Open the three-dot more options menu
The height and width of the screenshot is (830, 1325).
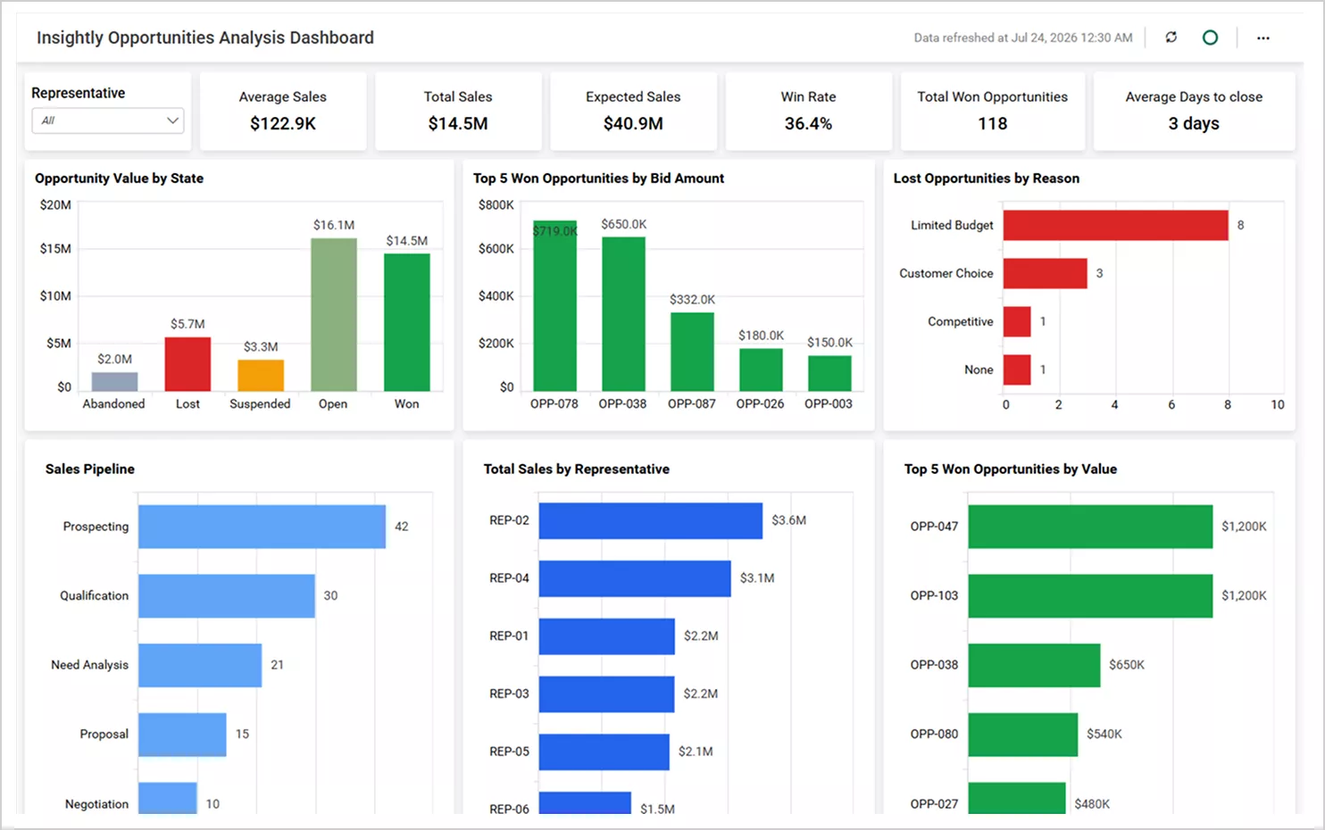pyautogui.click(x=1262, y=37)
